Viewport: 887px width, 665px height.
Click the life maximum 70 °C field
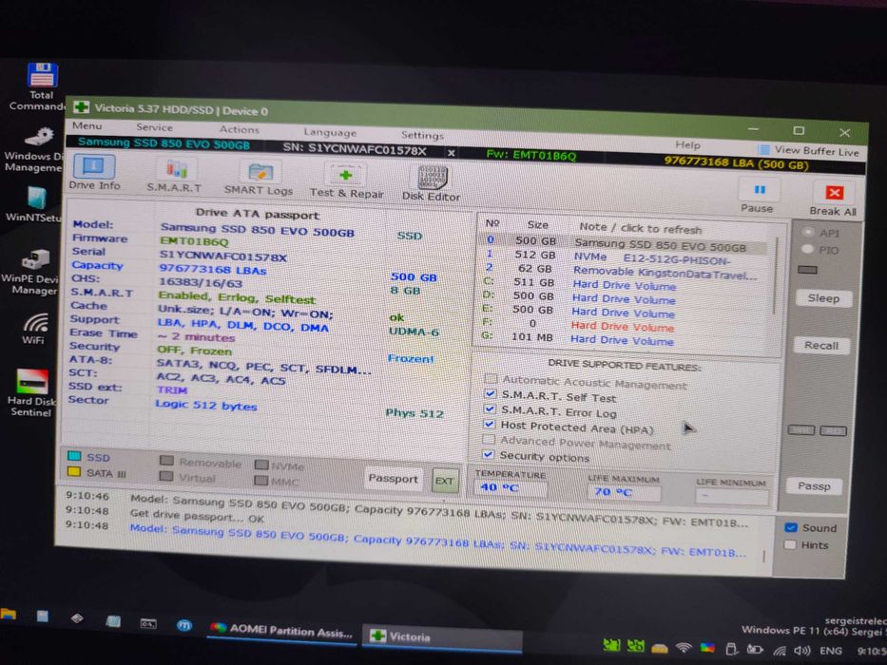pyautogui.click(x=624, y=492)
